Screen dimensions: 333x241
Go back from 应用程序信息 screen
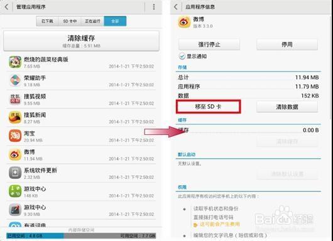click(x=176, y=7)
